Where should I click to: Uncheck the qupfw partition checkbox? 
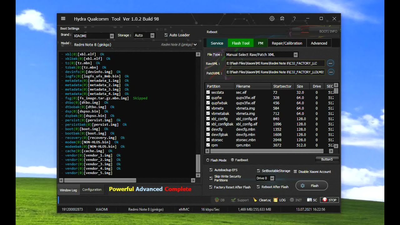208,98
